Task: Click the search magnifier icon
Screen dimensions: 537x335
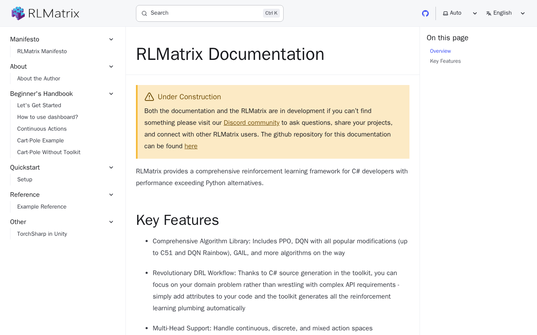Action: [144, 13]
